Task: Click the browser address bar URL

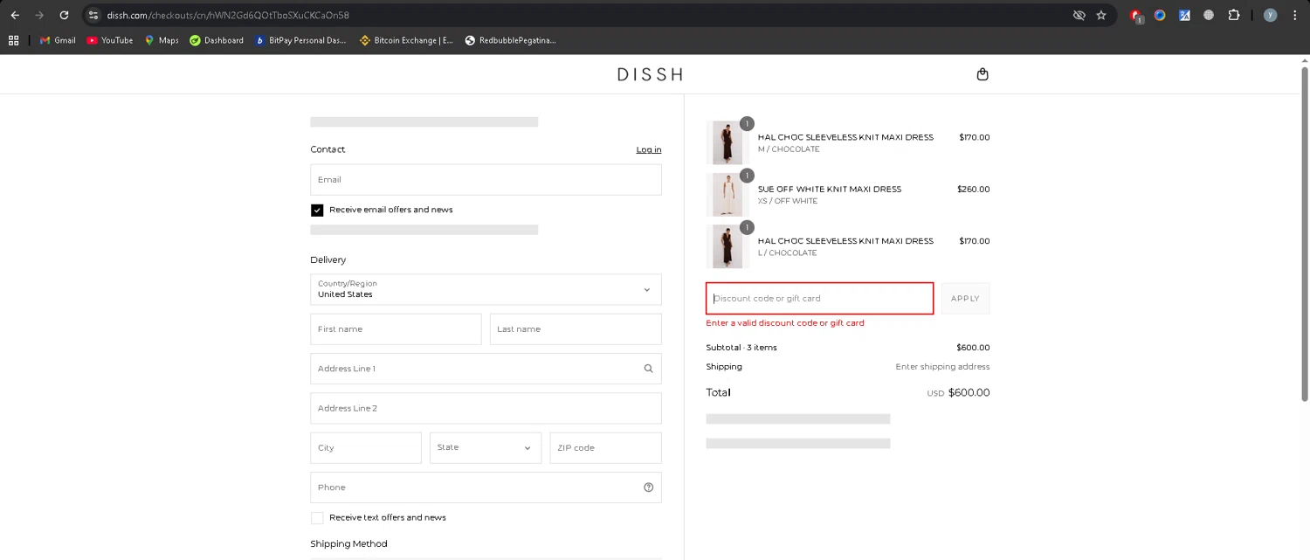Action: click(x=228, y=15)
